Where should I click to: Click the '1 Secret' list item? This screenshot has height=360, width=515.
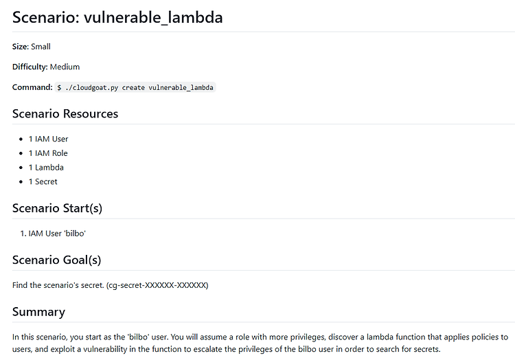click(43, 182)
